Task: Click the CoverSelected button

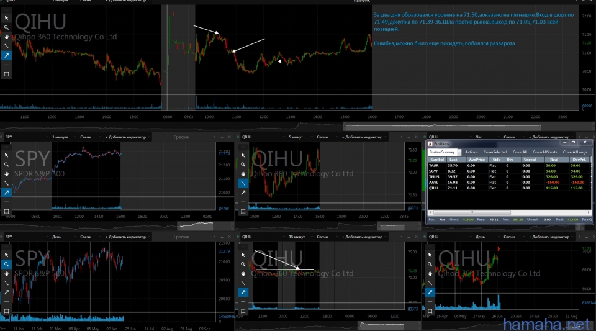Action: (495, 152)
